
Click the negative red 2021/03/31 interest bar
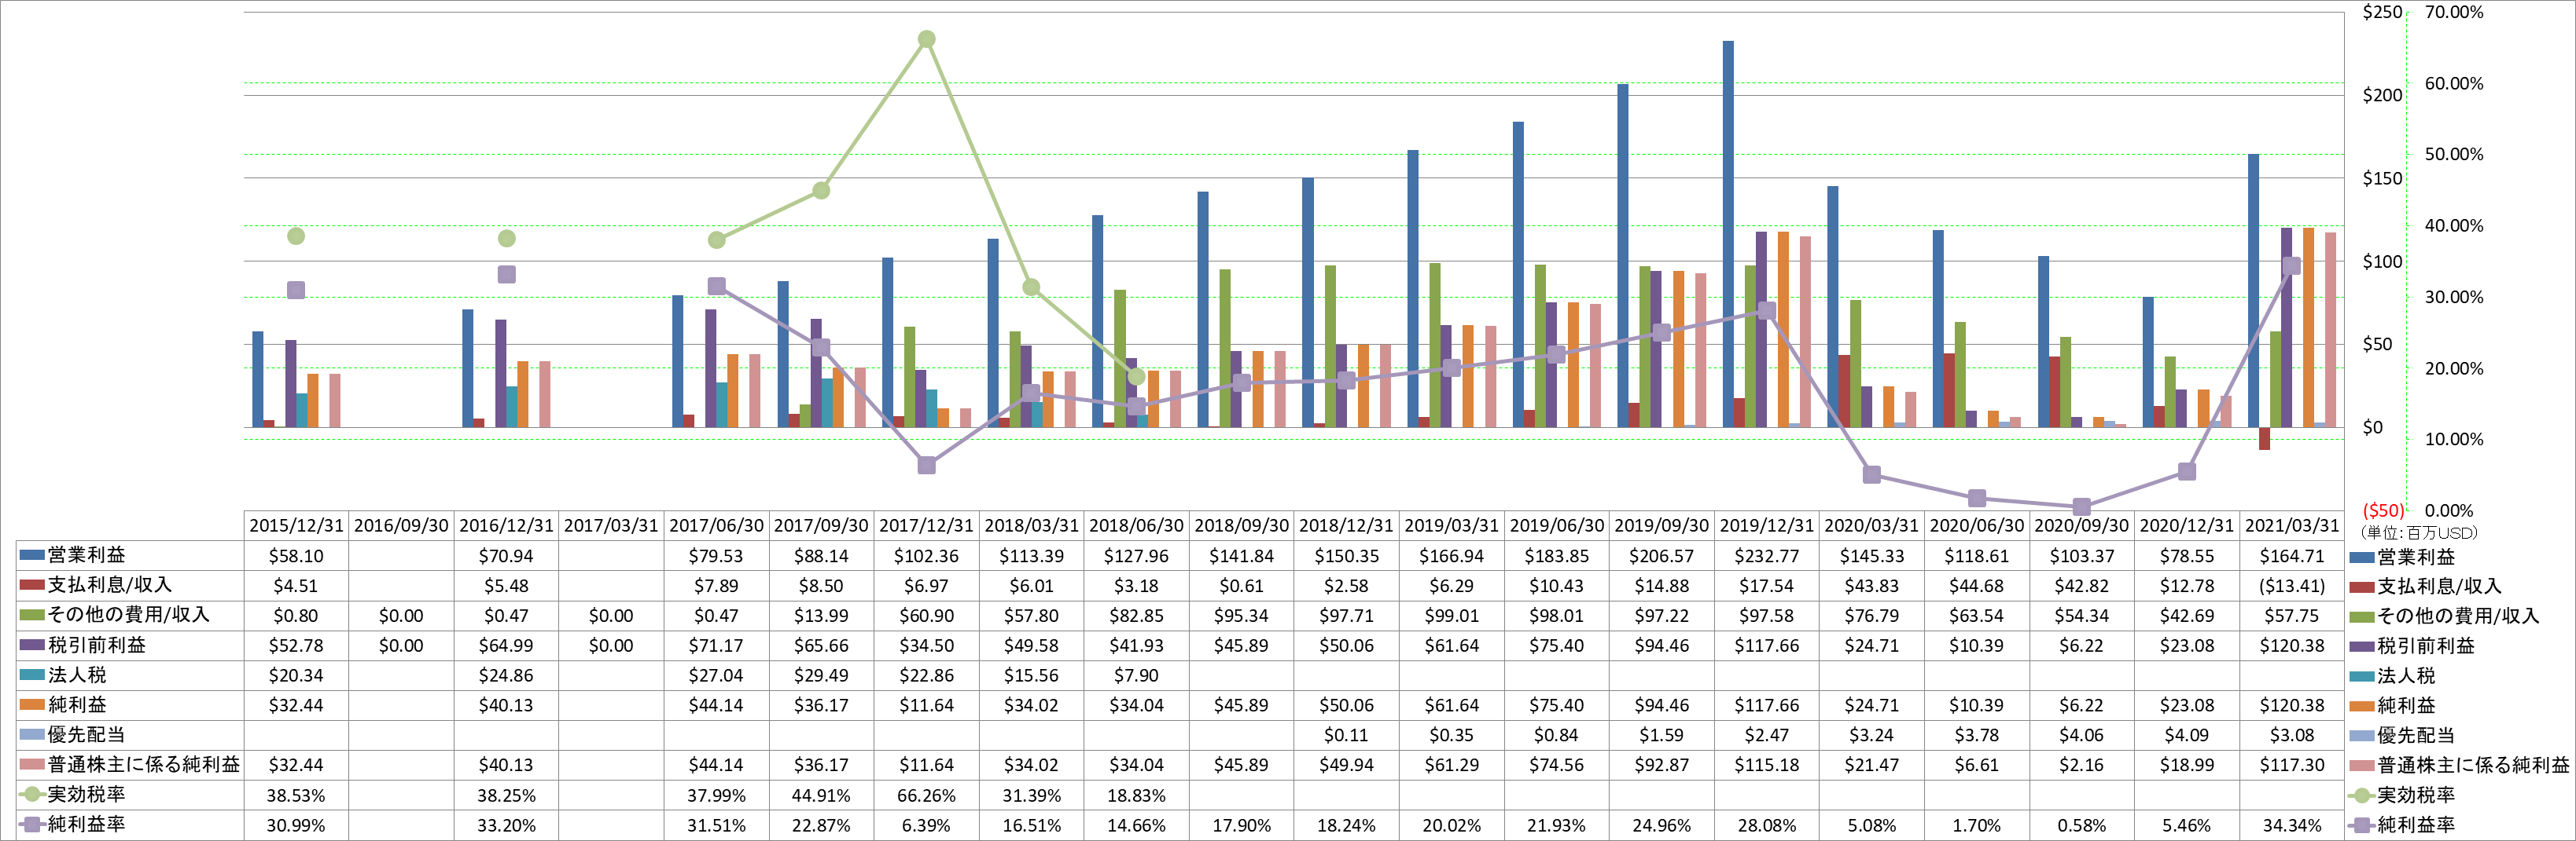click(x=2264, y=438)
